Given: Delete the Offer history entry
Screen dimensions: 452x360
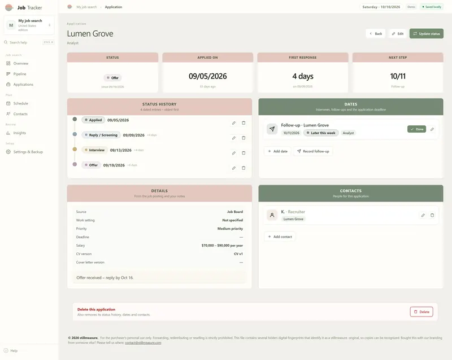Looking at the screenshot, I should (244, 168).
